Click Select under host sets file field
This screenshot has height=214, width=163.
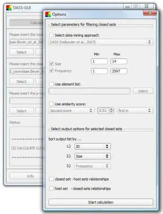tap(21, 52)
